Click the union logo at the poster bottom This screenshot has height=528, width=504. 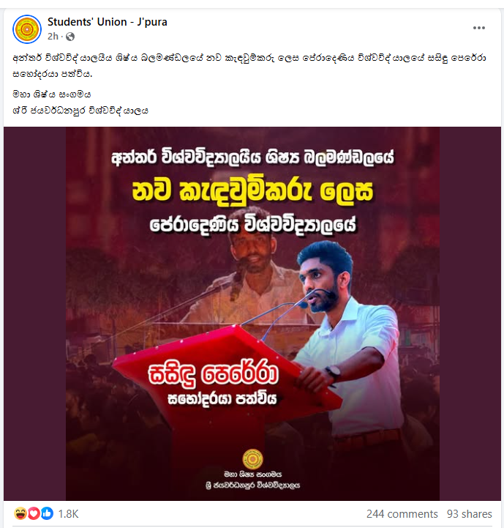point(252,459)
